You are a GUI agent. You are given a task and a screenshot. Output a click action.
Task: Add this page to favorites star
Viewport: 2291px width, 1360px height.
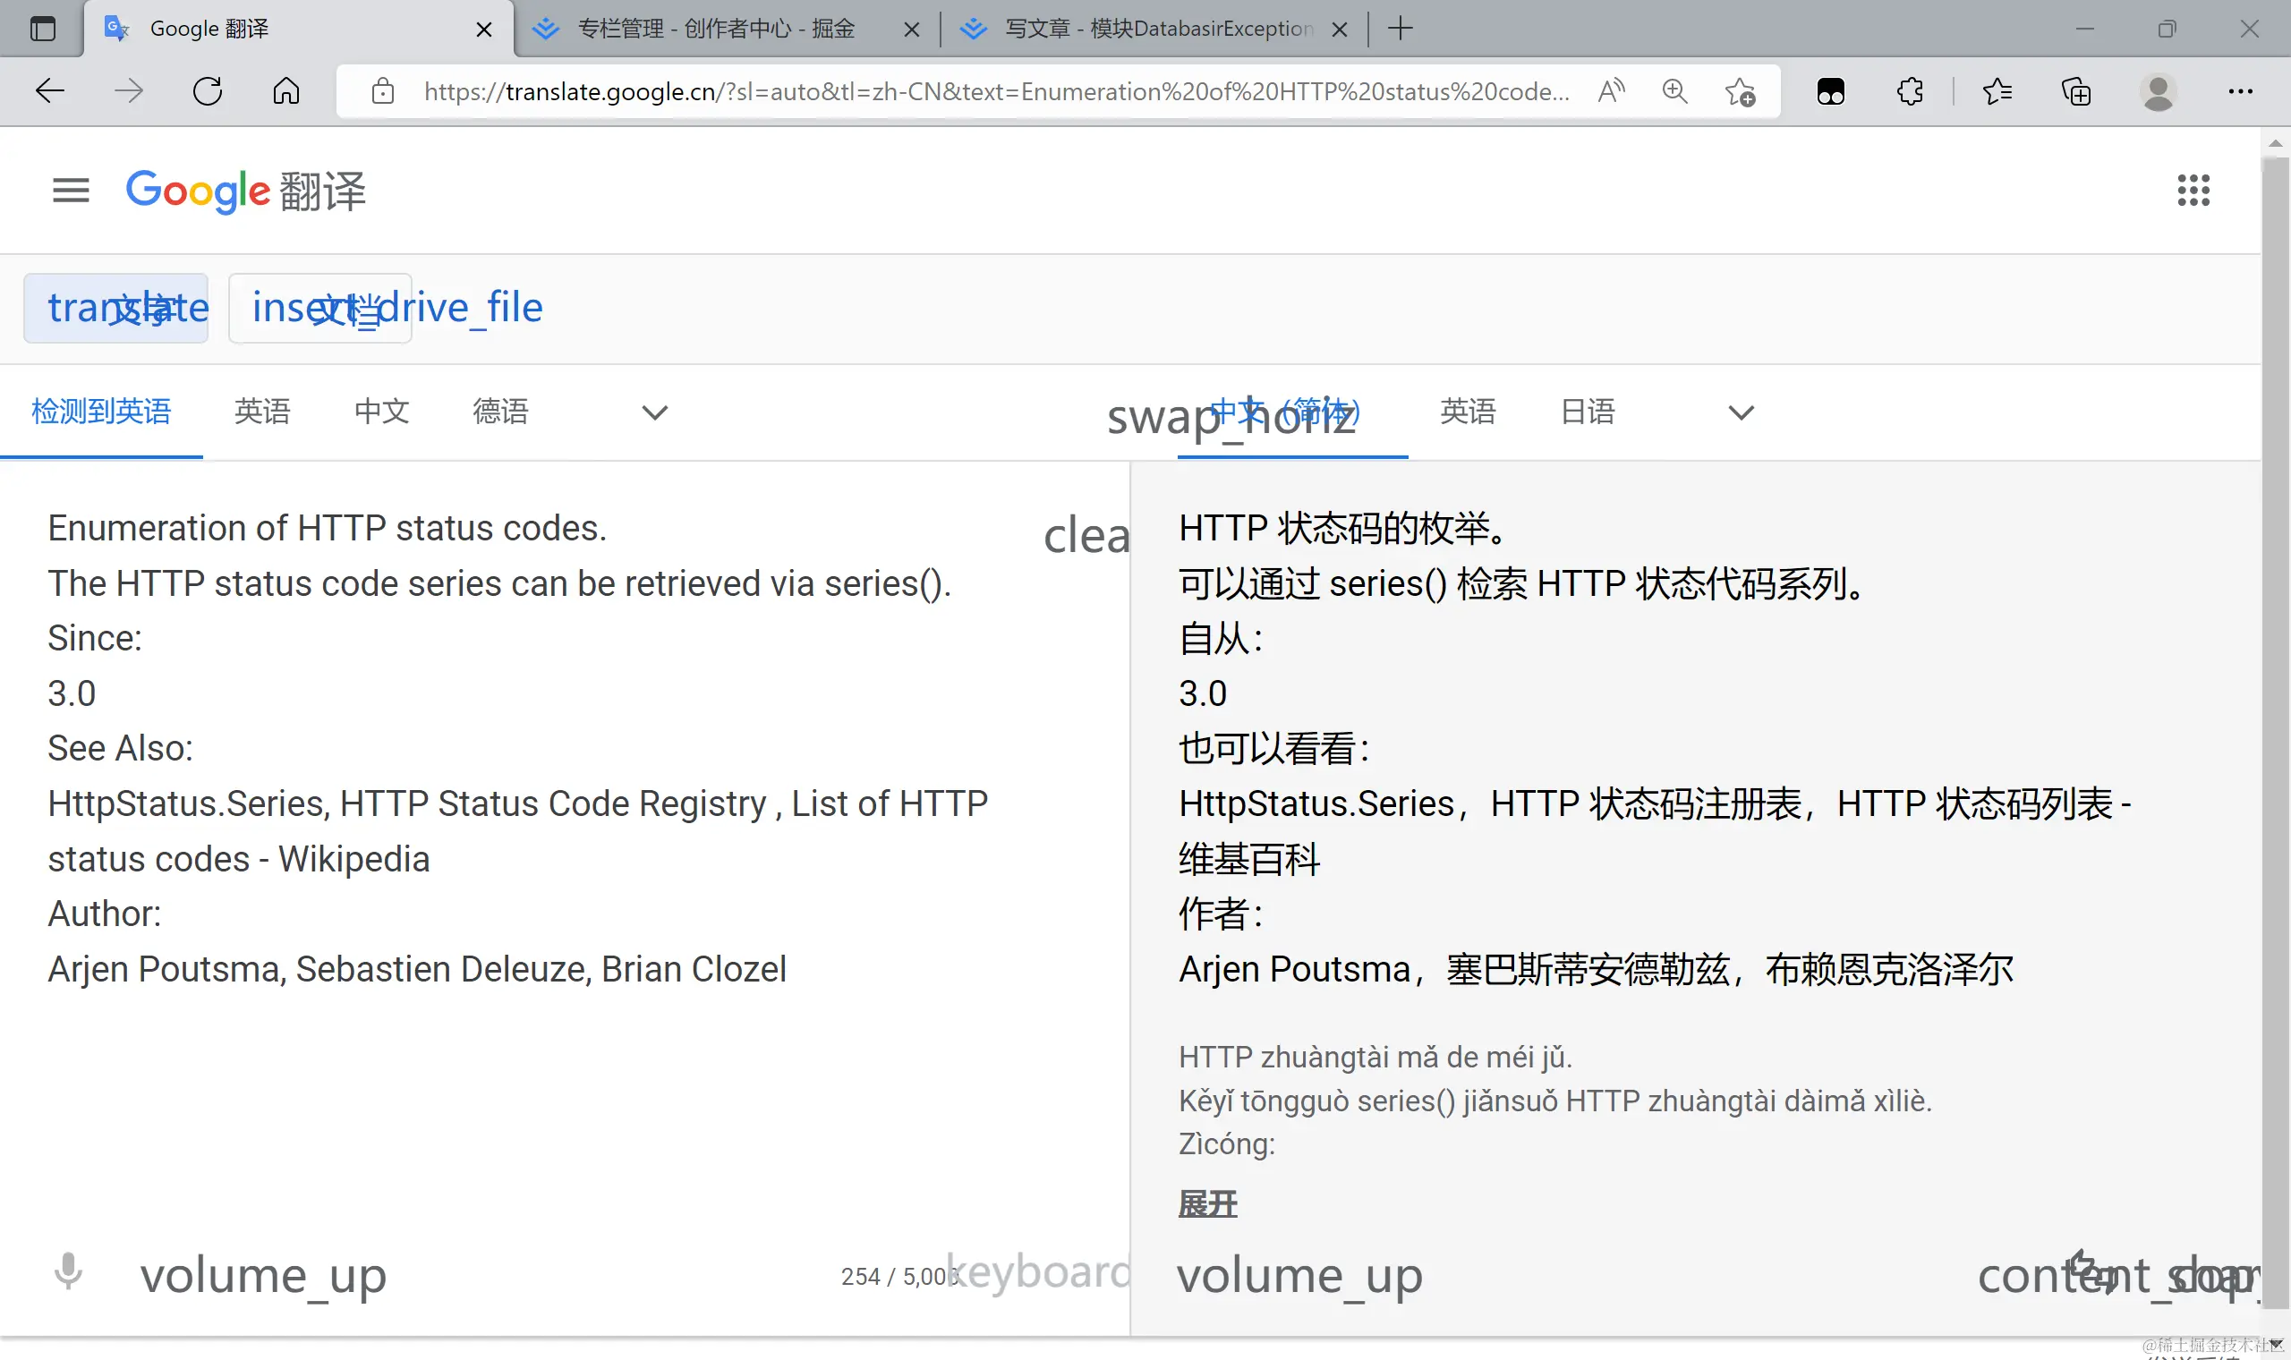[x=1740, y=90]
